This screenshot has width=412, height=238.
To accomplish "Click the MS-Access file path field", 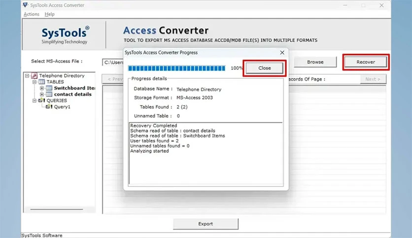I will tap(113, 62).
